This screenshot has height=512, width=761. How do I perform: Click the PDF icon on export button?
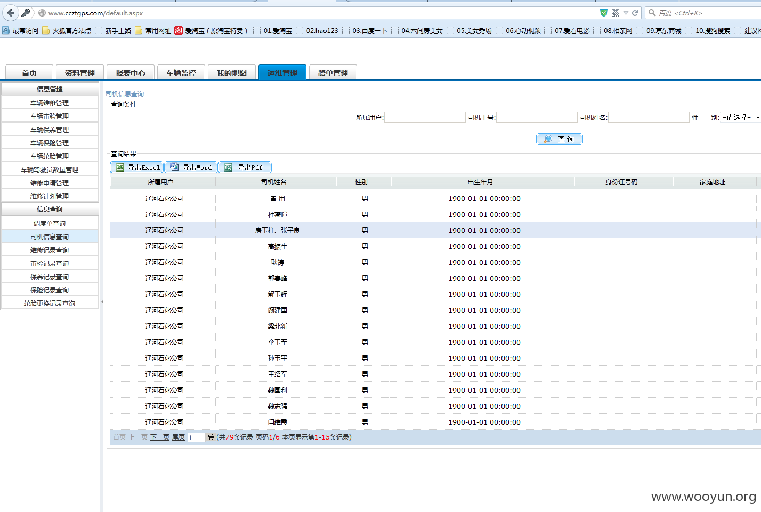pyautogui.click(x=228, y=167)
